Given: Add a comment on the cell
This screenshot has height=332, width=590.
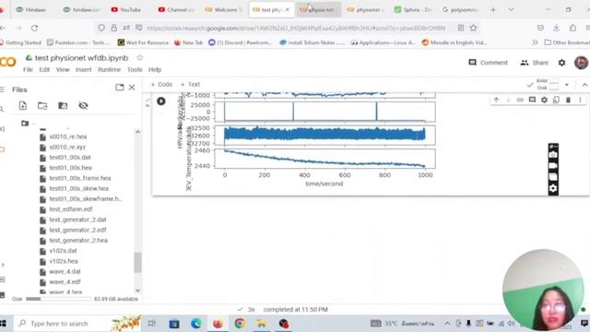Looking at the screenshot, I should pyautogui.click(x=532, y=100).
